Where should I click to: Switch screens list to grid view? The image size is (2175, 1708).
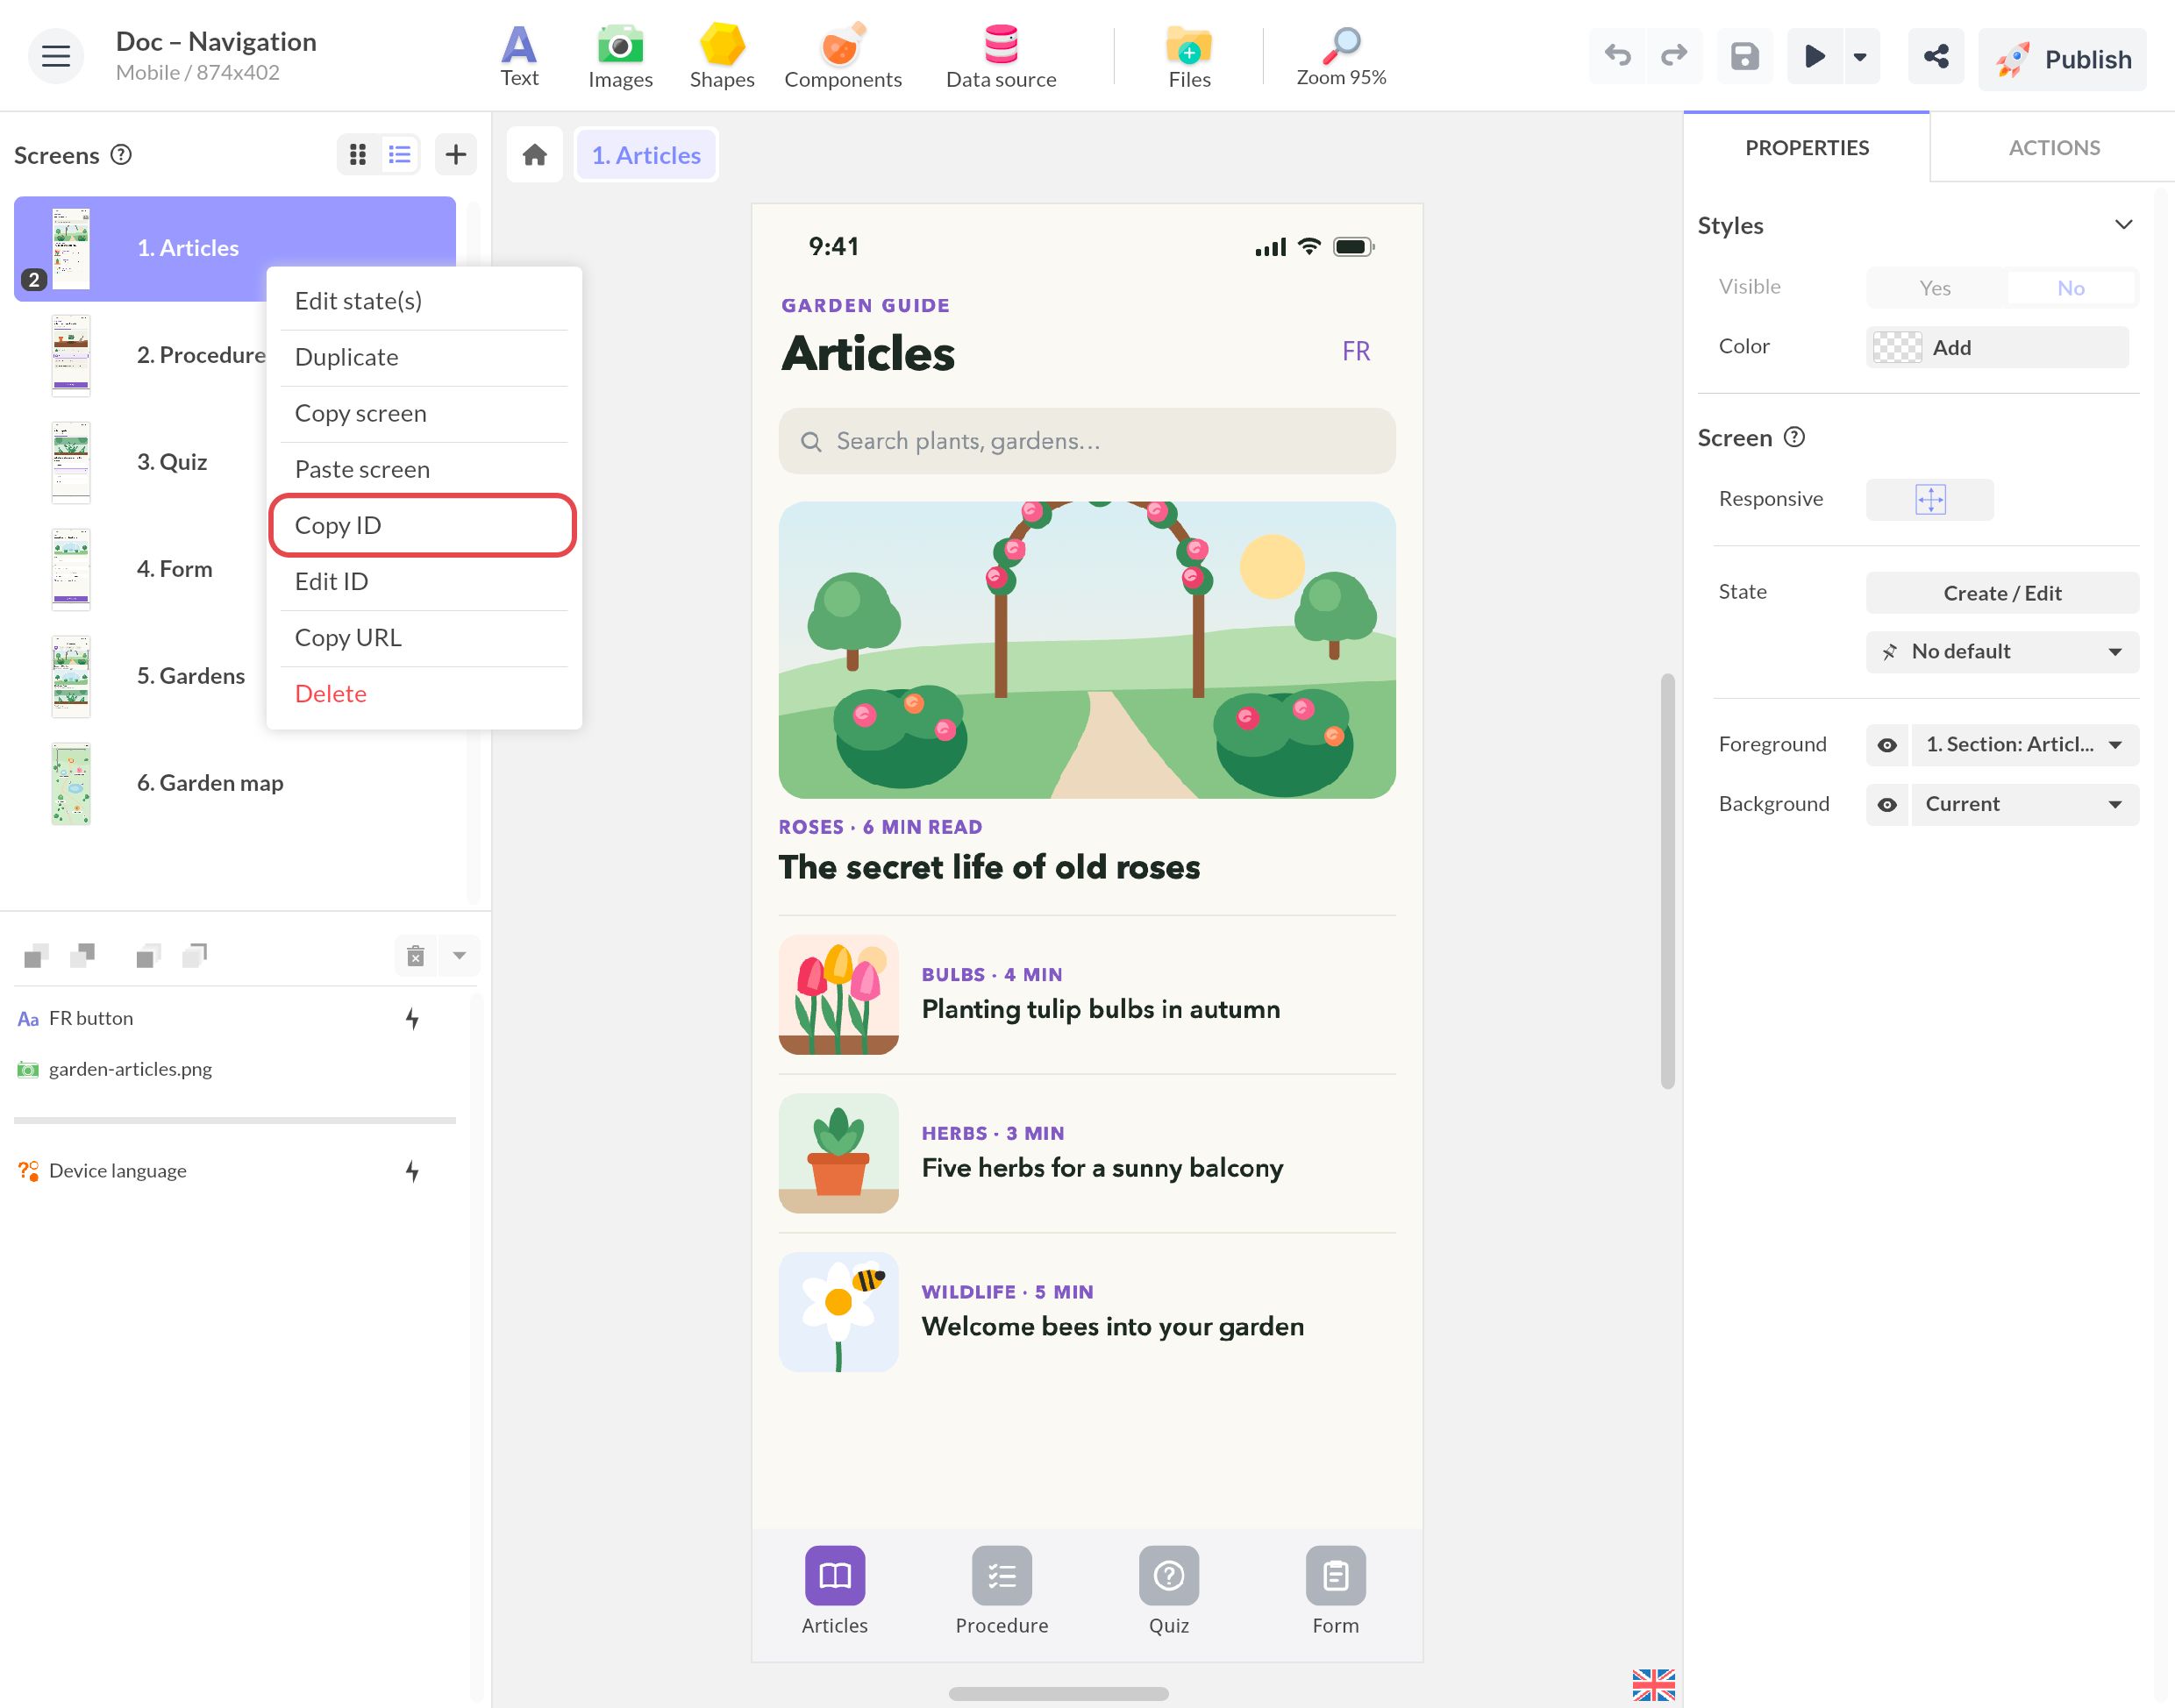point(358,154)
